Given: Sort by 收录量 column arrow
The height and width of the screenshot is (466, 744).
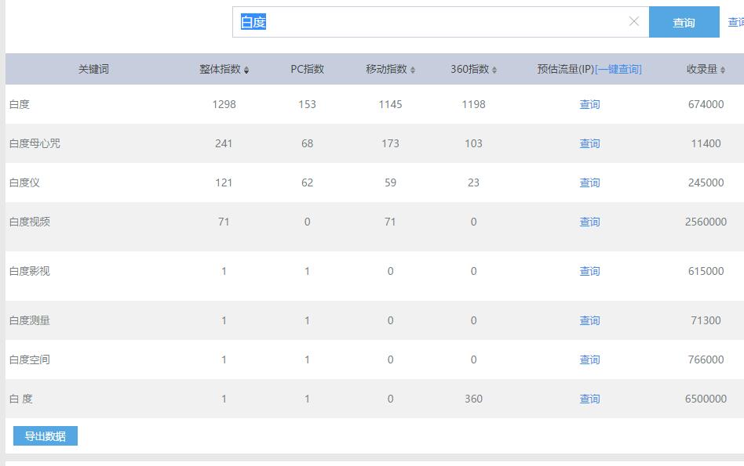Looking at the screenshot, I should (722, 70).
